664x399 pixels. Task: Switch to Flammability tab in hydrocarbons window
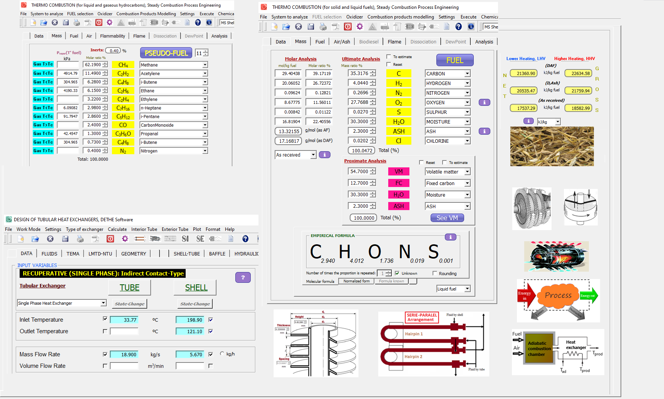tap(112, 36)
